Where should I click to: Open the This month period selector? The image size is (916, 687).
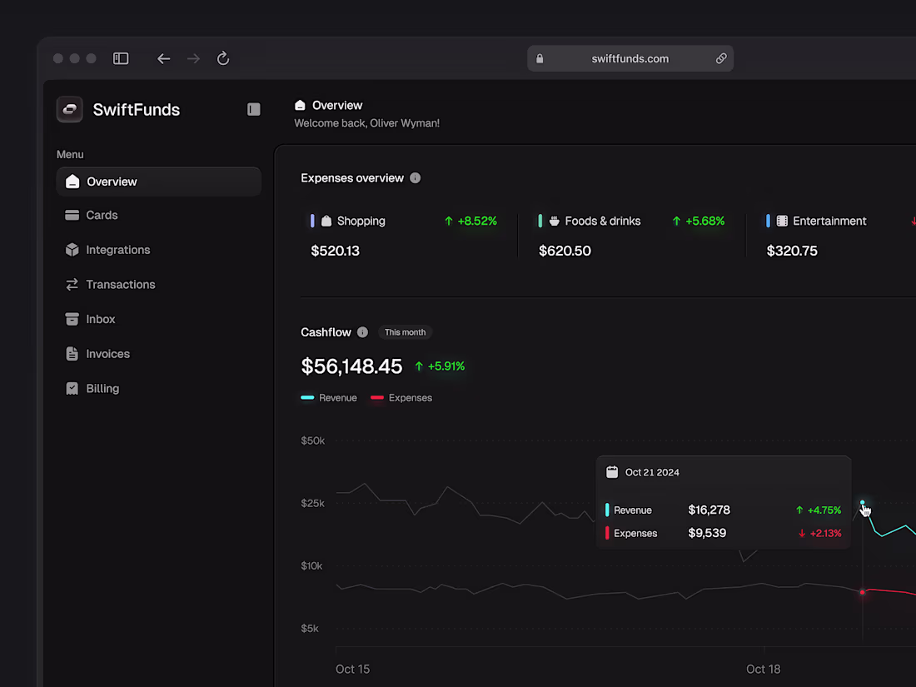pyautogui.click(x=405, y=332)
